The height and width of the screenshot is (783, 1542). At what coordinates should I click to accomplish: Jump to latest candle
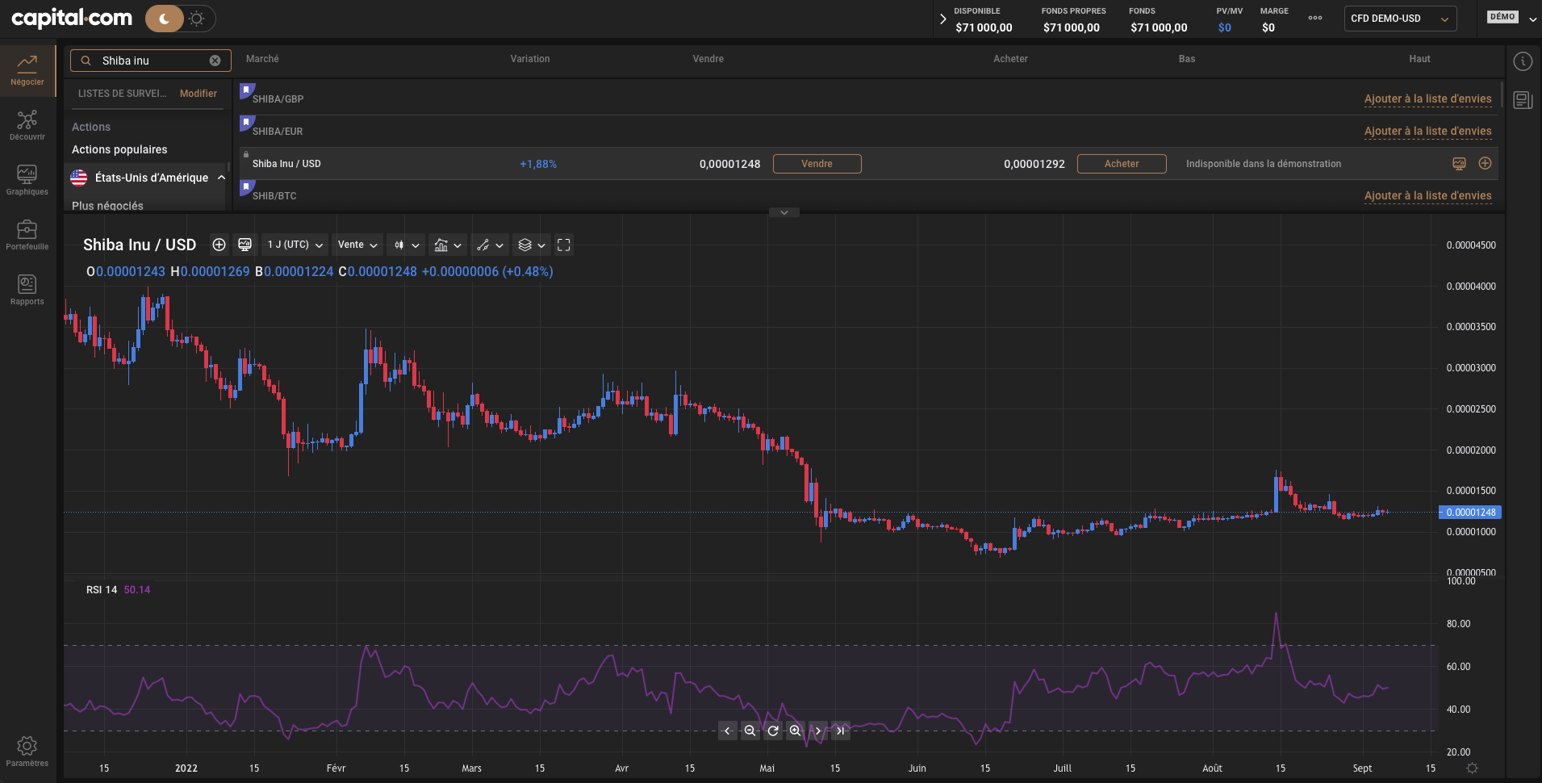[841, 731]
